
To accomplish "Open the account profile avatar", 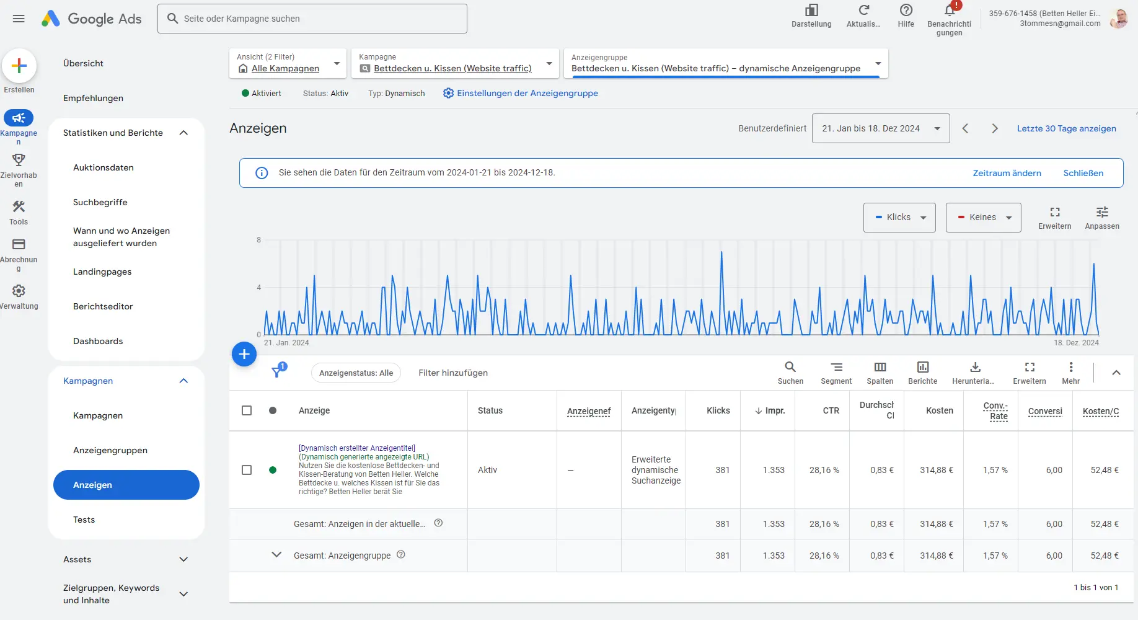I will [1119, 19].
